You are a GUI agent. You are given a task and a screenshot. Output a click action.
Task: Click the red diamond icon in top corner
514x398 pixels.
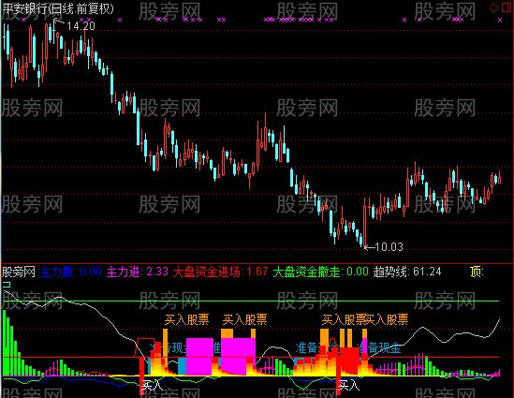pos(494,8)
